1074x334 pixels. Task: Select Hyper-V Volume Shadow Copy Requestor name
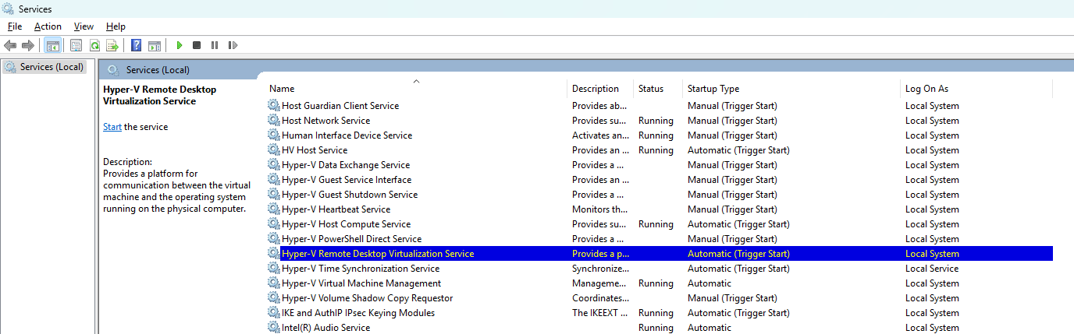[367, 298]
